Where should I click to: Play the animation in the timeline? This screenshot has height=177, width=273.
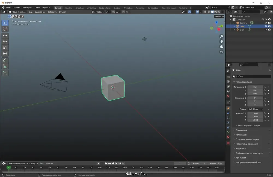(x=116, y=163)
